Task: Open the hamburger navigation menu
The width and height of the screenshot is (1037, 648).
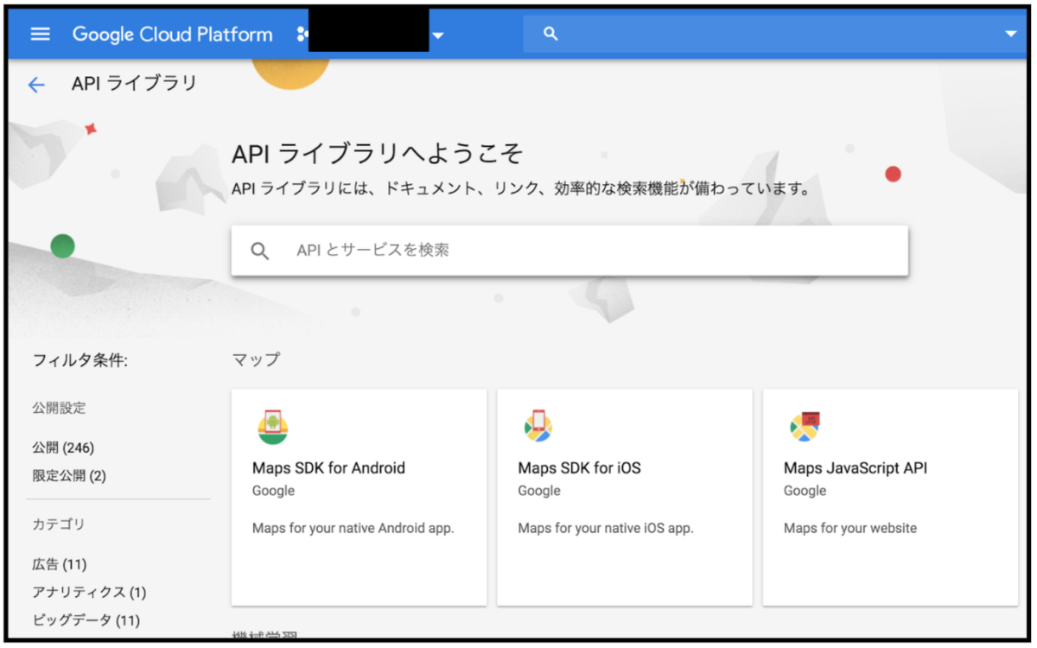Action: (40, 34)
